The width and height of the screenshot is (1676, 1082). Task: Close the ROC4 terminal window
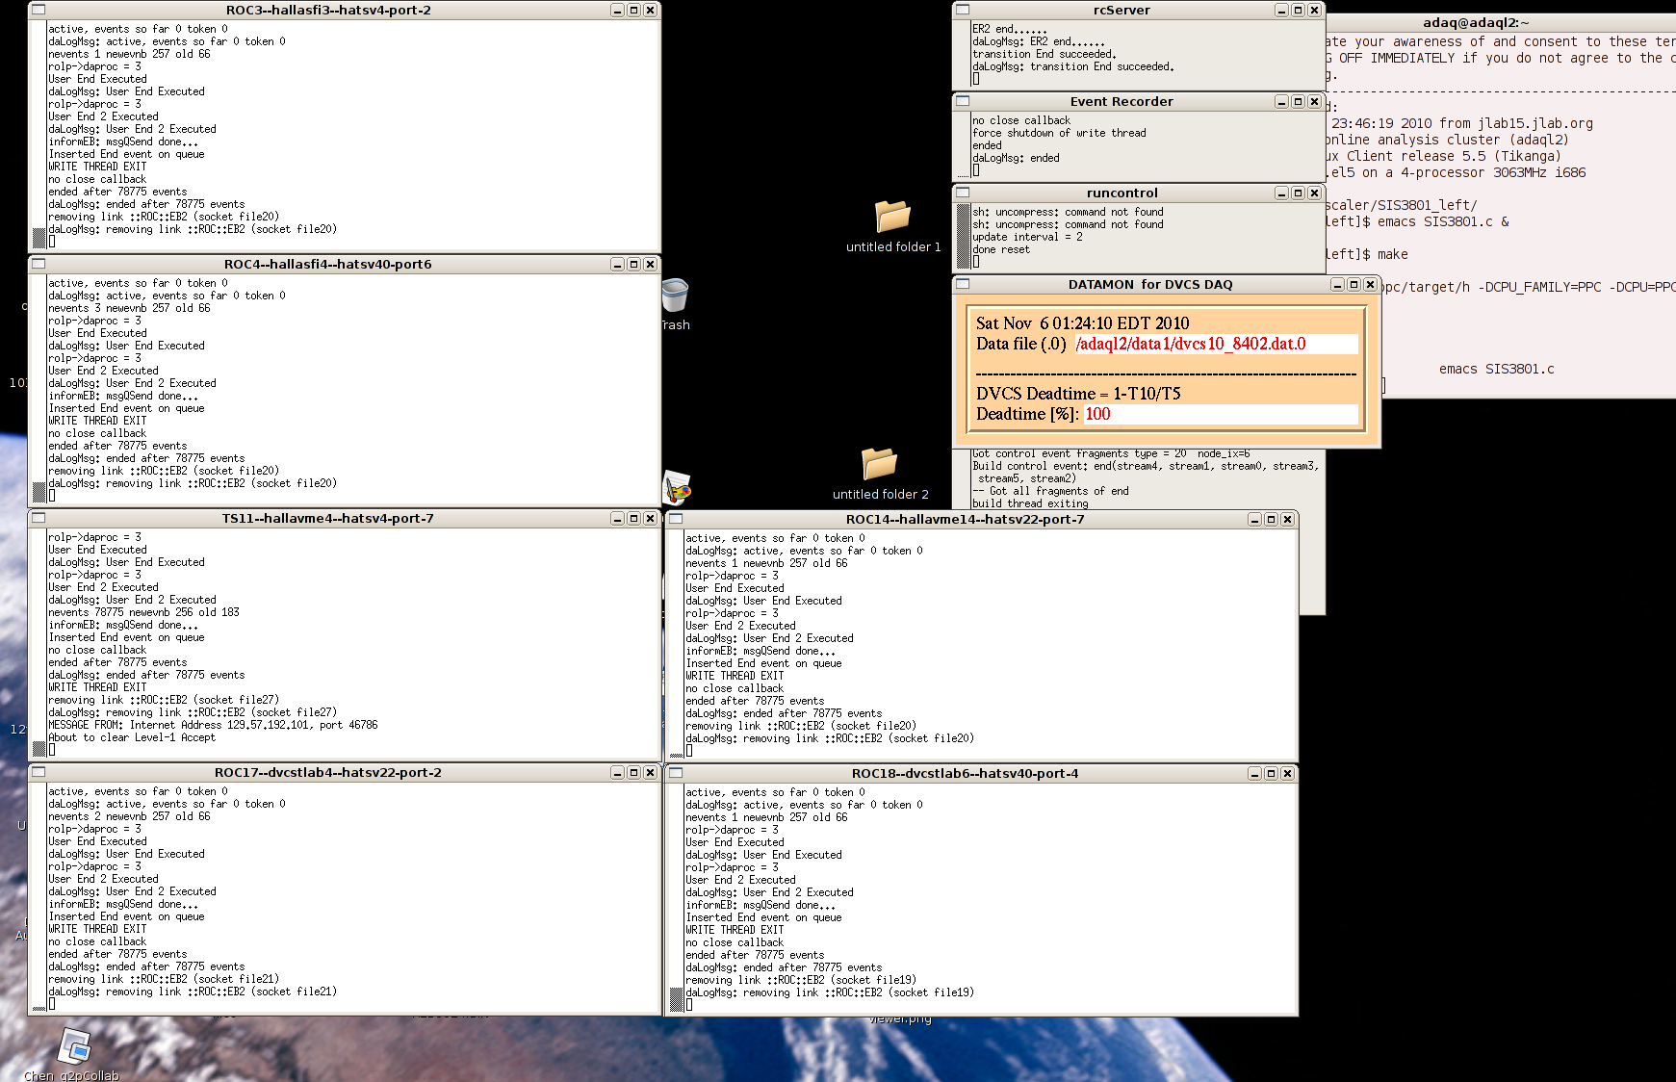tap(650, 264)
